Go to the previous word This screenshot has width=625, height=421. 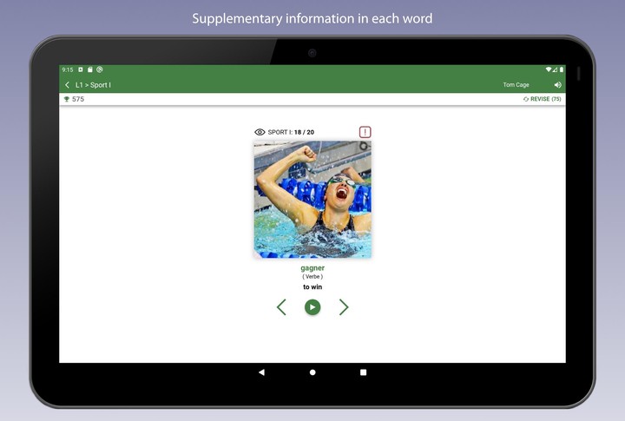281,307
